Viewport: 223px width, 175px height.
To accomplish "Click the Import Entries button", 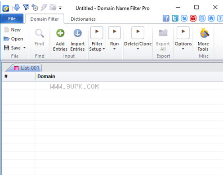I will point(77,40).
